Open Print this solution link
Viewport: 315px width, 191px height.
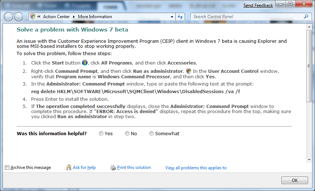[x=134, y=167]
